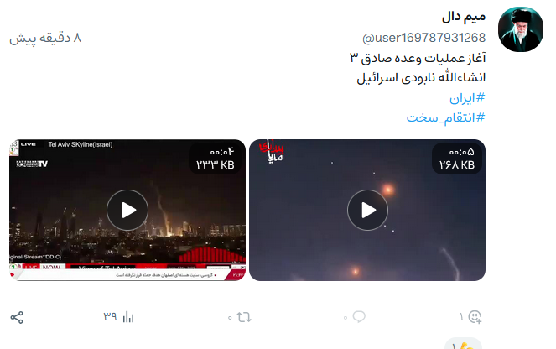Click the repost arrows icon
Image resolution: width=556 pixels, height=349 pixels.
244,317
